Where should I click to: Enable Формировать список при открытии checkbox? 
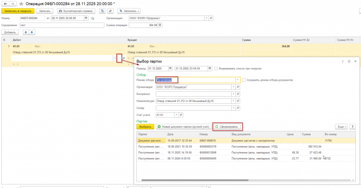pyautogui.click(x=216, y=68)
